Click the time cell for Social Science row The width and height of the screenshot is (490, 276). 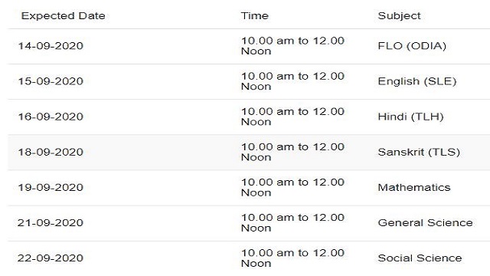click(x=292, y=258)
